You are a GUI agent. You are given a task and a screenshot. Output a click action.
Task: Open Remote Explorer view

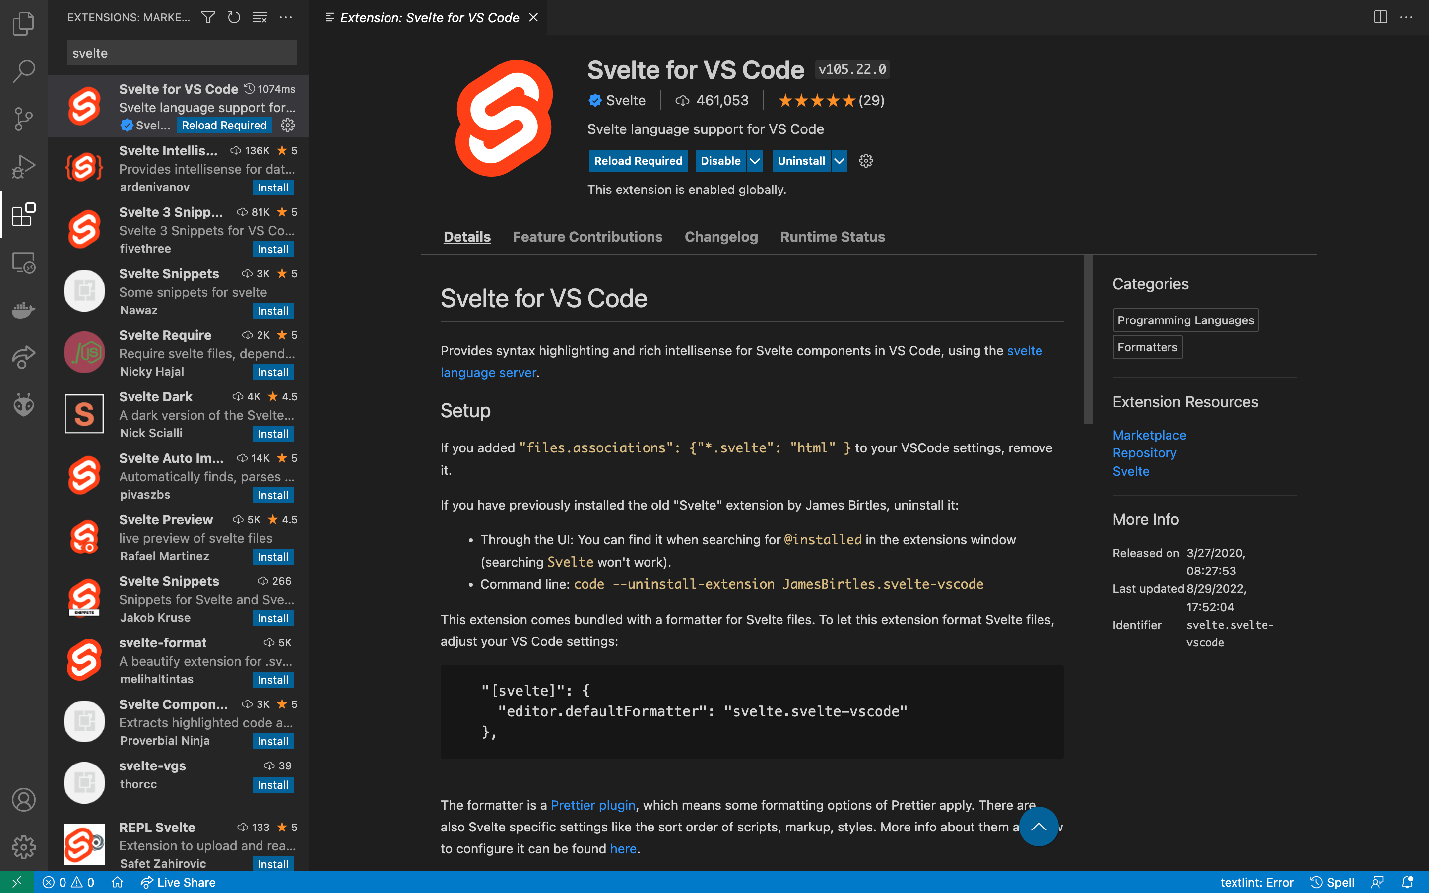point(24,262)
